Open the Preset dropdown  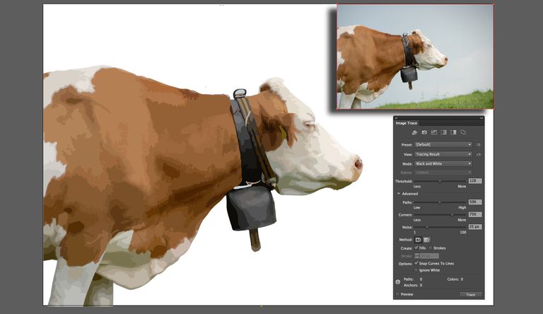tap(443, 144)
